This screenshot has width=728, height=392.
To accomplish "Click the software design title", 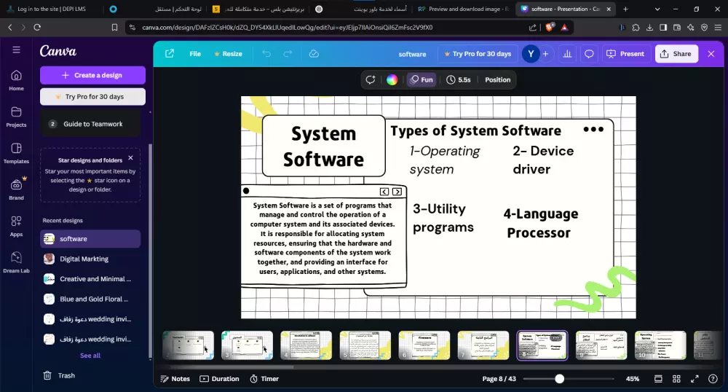I will pyautogui.click(x=412, y=54).
